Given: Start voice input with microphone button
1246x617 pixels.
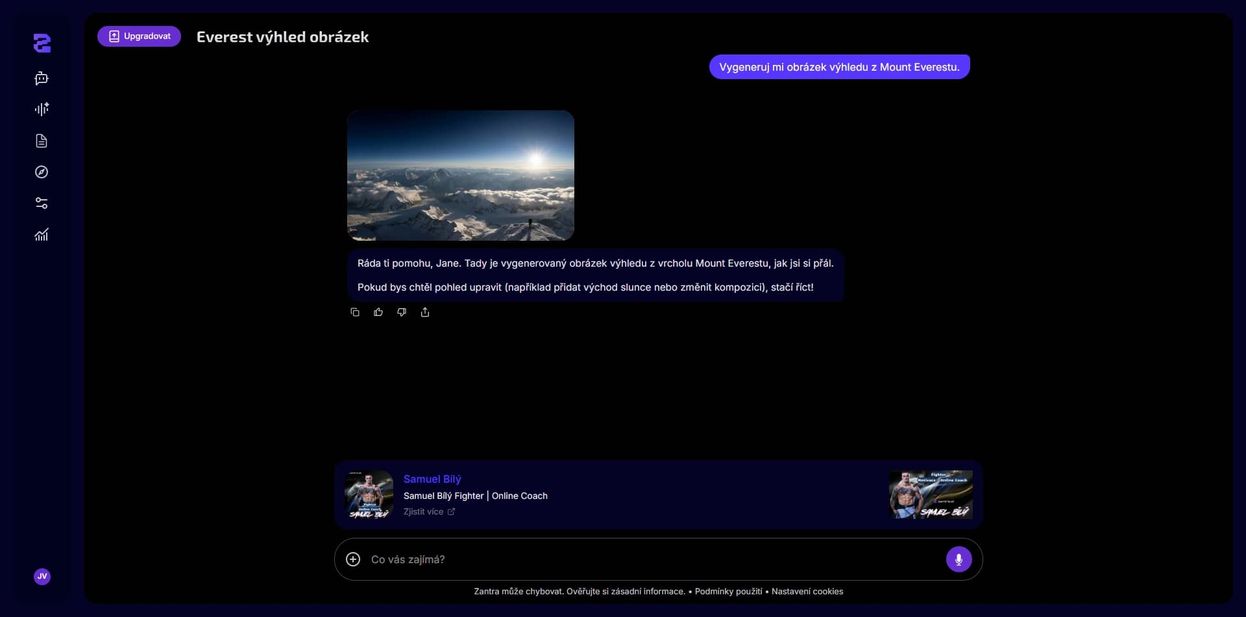Looking at the screenshot, I should point(959,559).
